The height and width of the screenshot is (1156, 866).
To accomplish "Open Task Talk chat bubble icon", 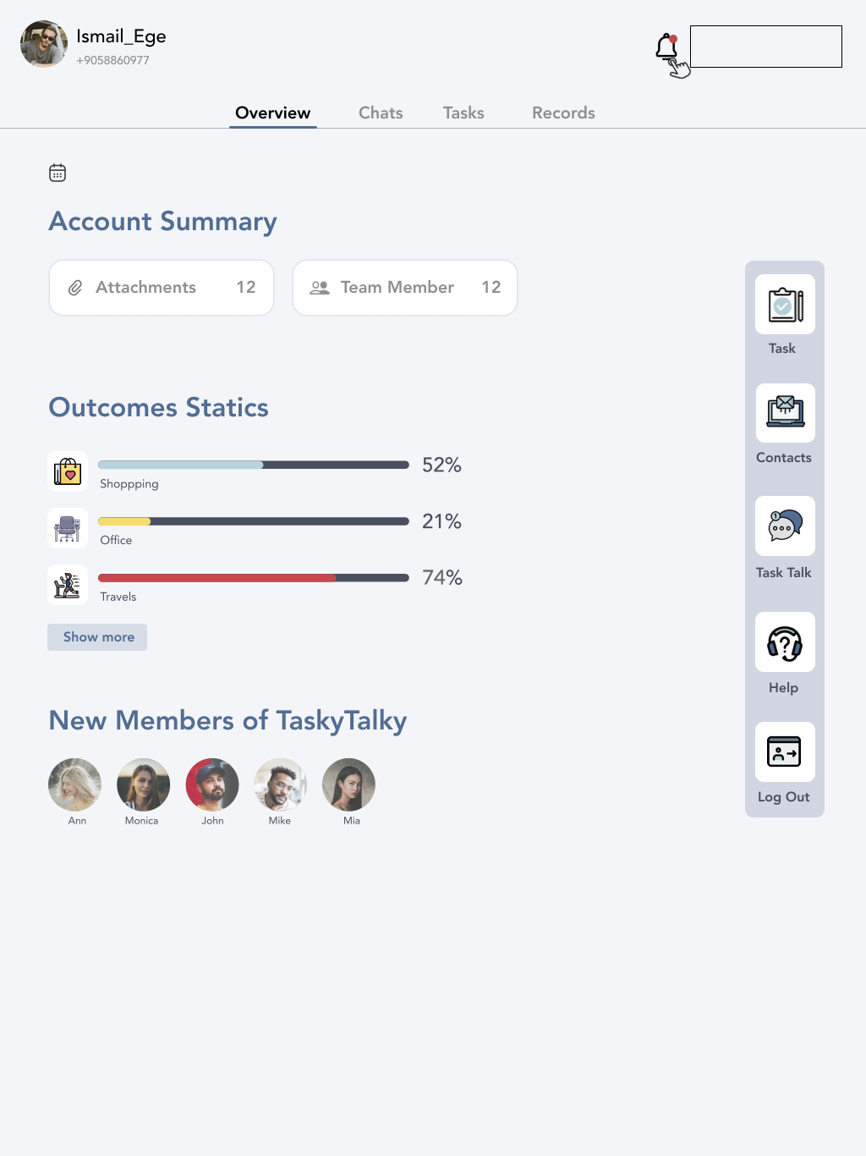I will point(786,526).
